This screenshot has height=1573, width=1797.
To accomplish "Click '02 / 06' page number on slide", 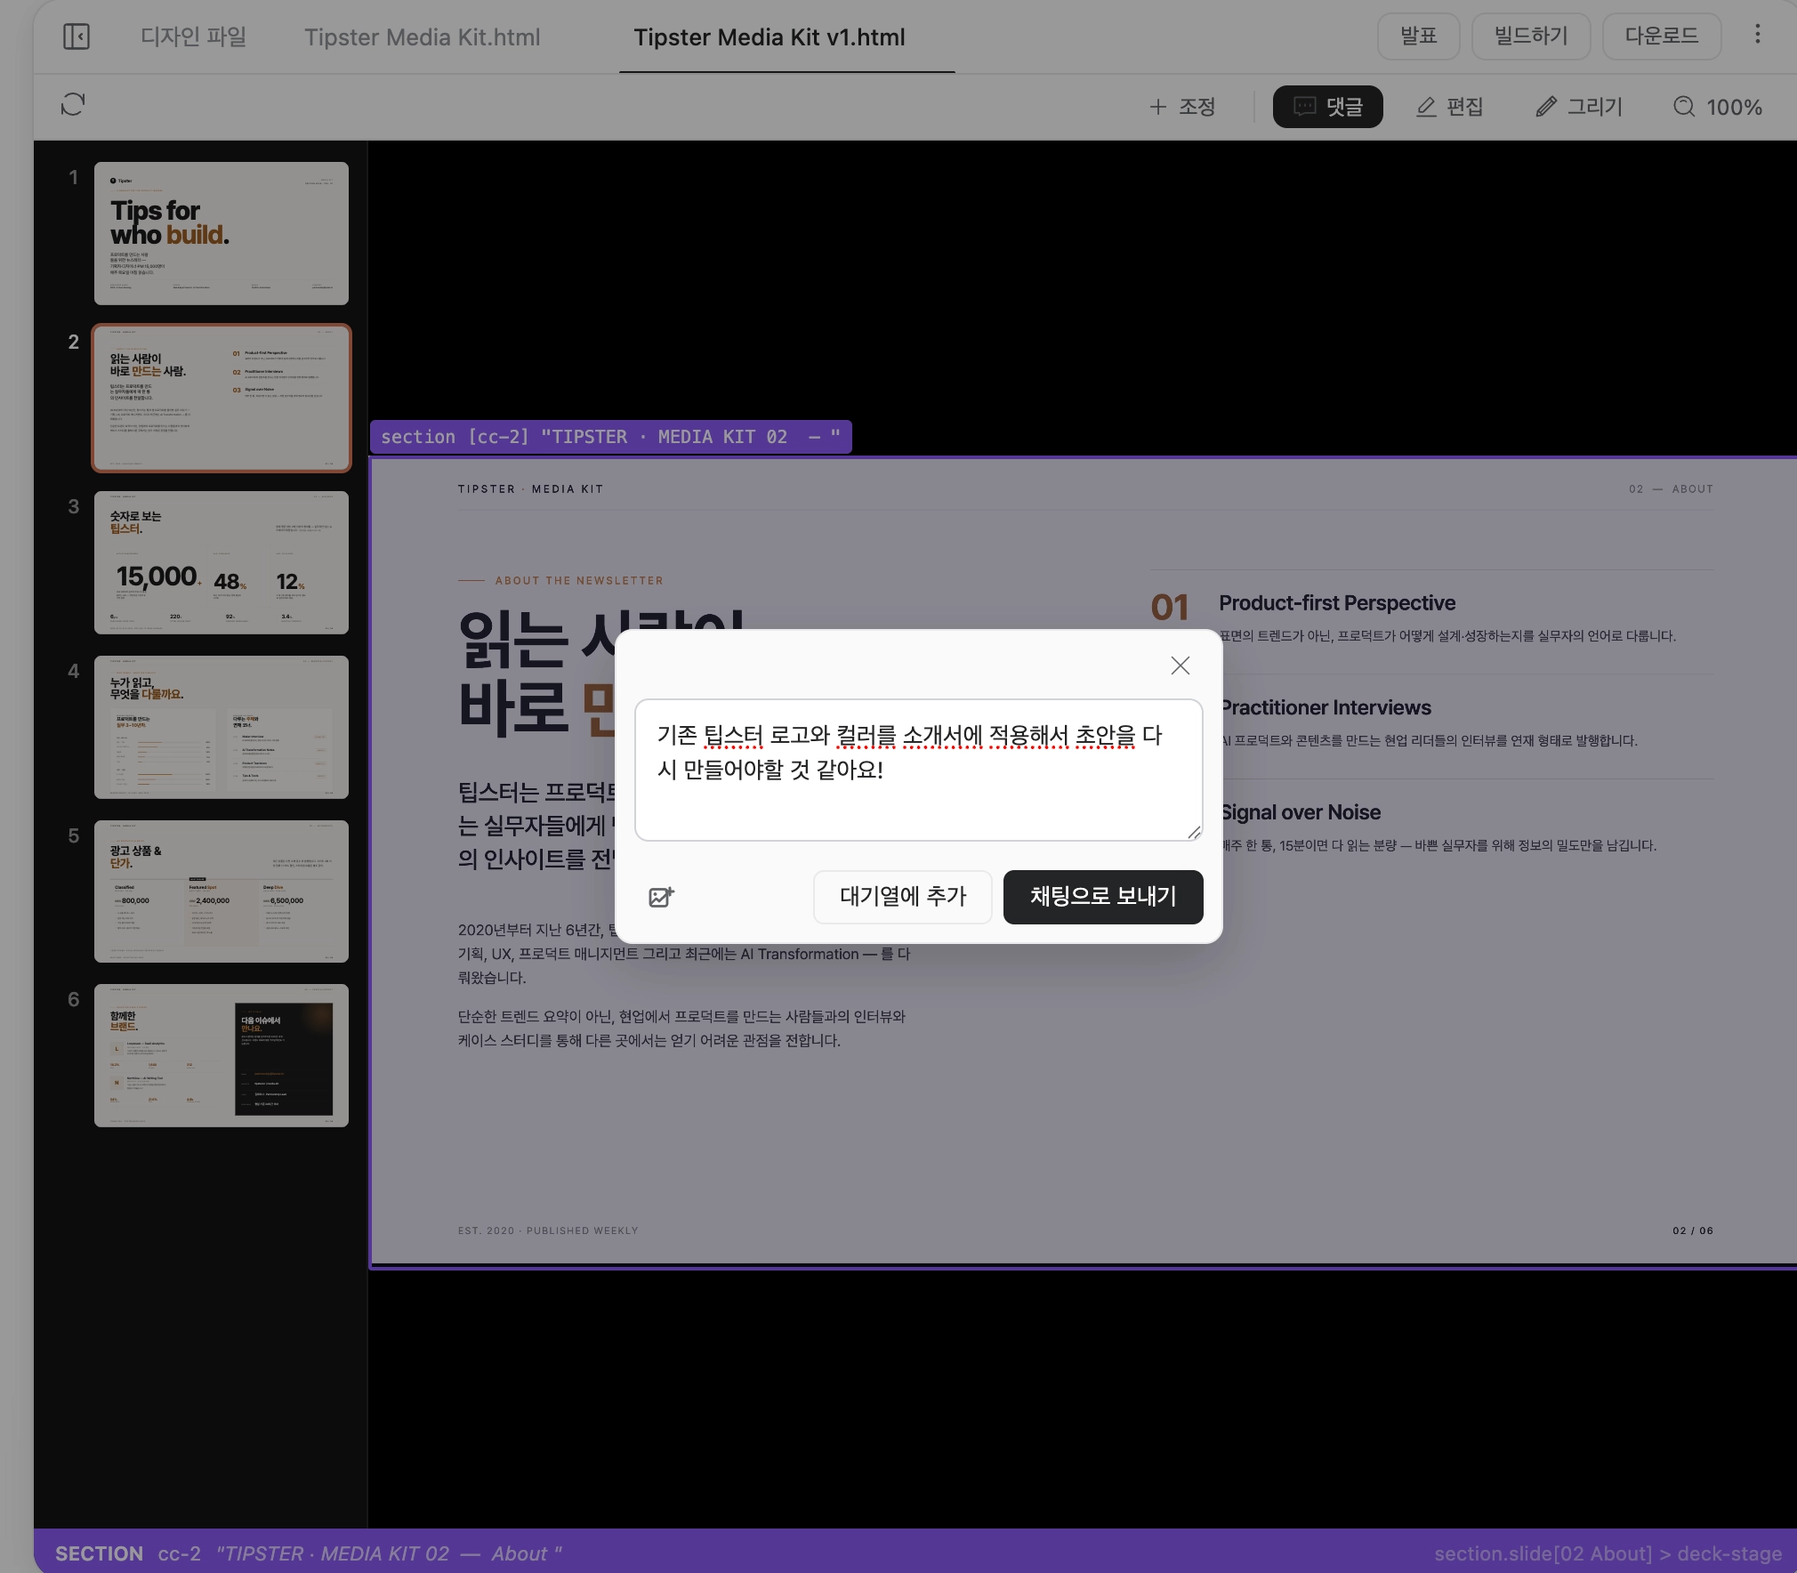I will click(x=1693, y=1230).
